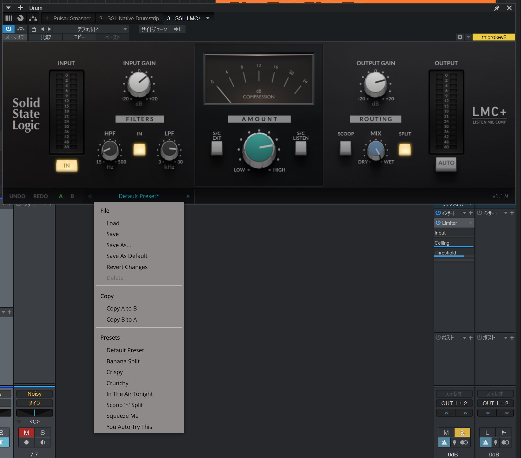521x458 pixels.
Task: Click the UNDO button
Action: pyautogui.click(x=17, y=196)
